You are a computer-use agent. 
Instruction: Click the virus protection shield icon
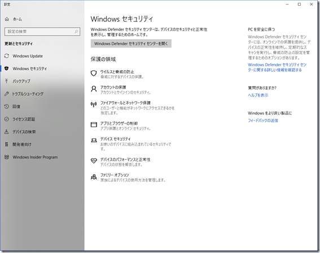click(x=94, y=73)
